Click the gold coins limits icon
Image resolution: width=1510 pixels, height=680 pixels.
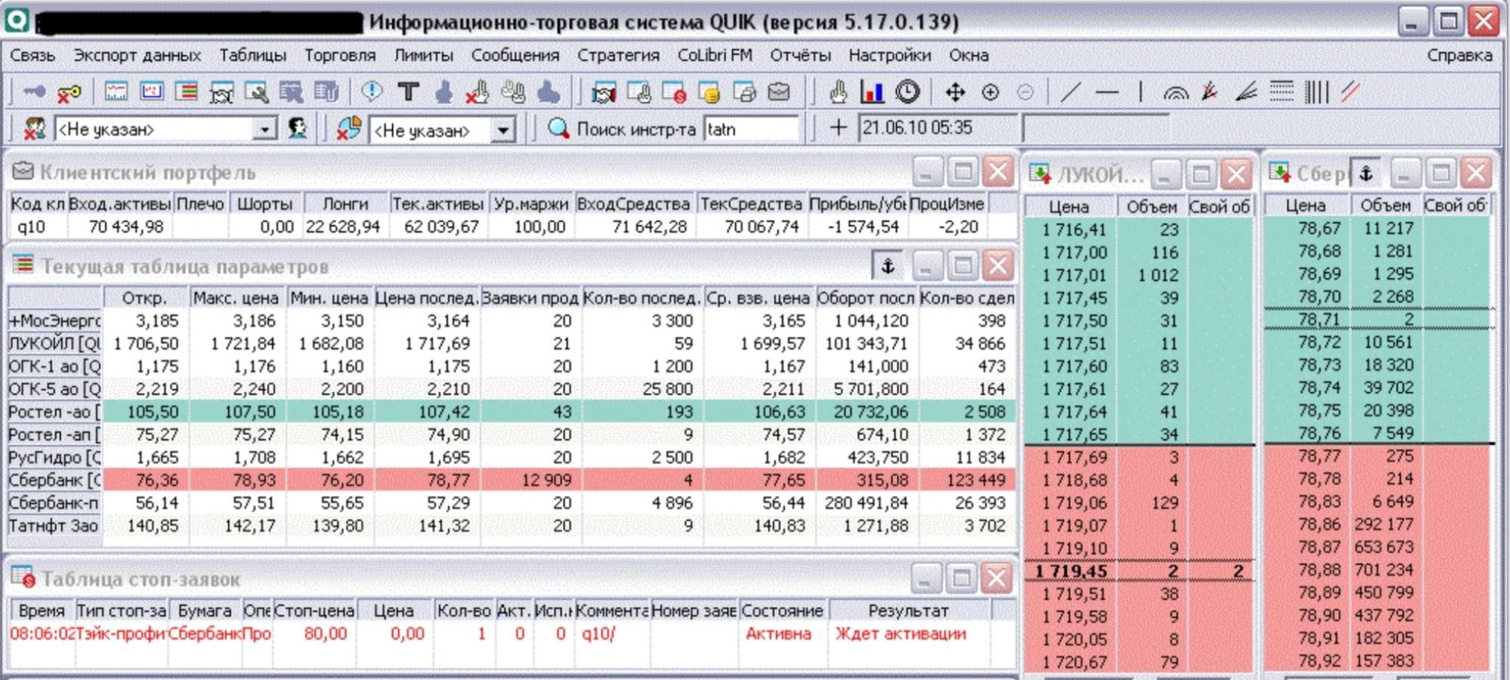point(709,93)
